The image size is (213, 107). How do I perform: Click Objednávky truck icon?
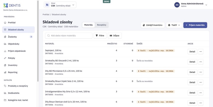pos(5,44)
